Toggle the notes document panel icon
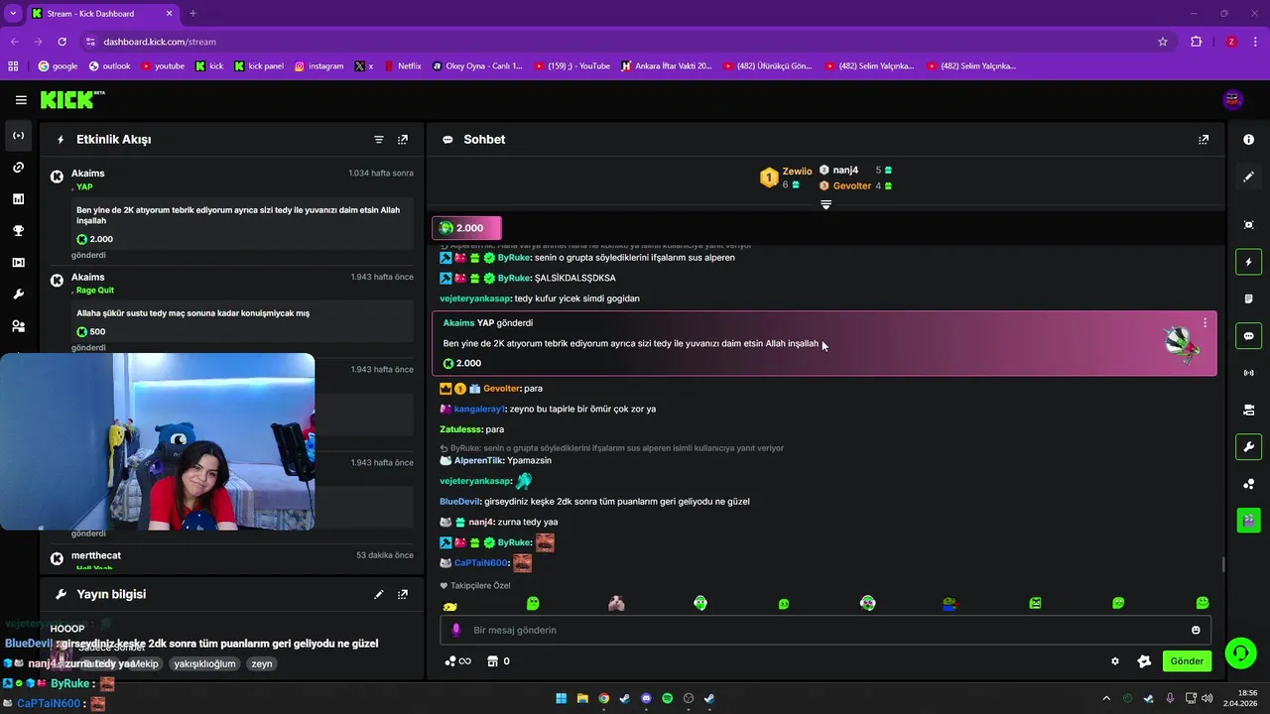This screenshot has height=714, width=1270. [x=1249, y=298]
